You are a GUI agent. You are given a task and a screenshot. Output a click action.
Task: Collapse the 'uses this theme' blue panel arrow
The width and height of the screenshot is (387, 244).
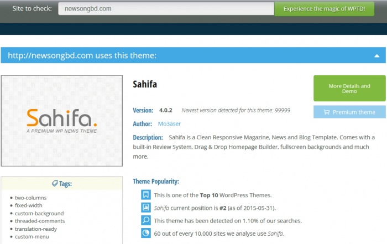[x=376, y=56]
